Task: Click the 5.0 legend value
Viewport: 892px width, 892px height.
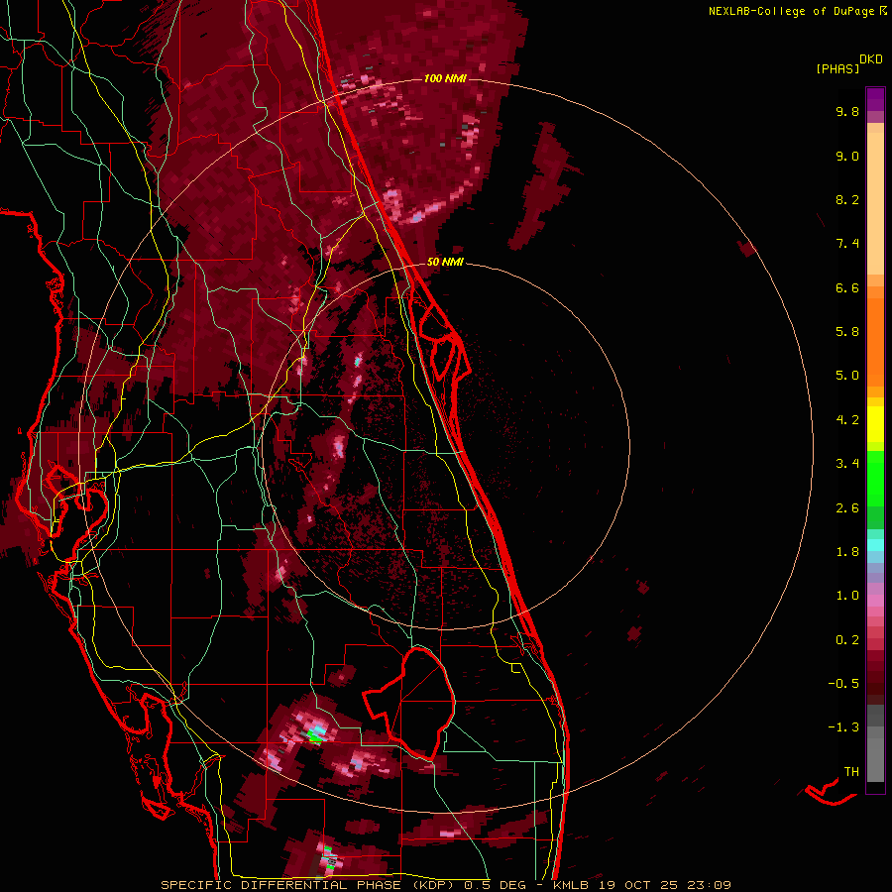Action: pyautogui.click(x=847, y=376)
